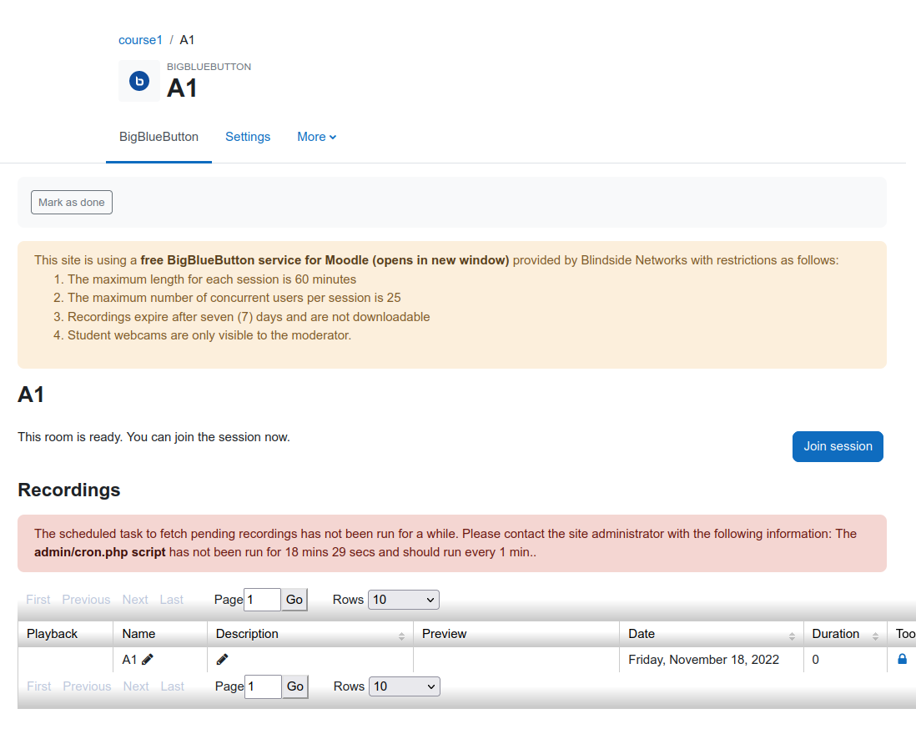Screen dimensions: 916x744
Task: Click the Preview column header
Action: point(516,634)
